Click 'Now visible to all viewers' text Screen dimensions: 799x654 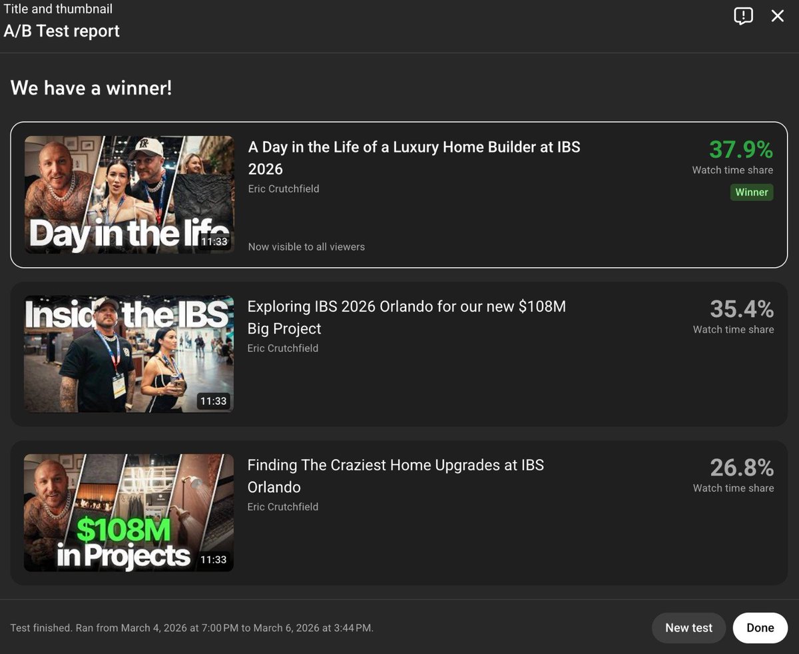(306, 246)
